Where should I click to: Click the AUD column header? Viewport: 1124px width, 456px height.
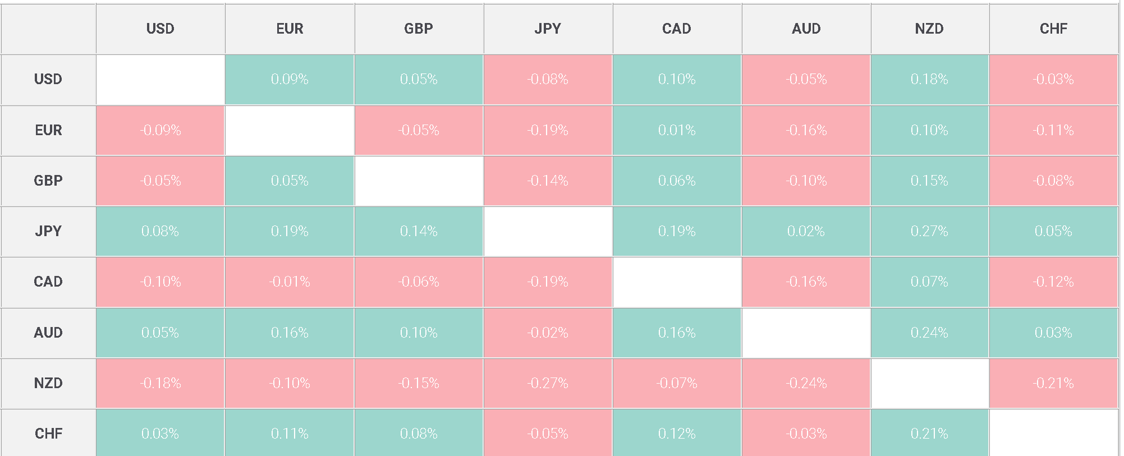806,29
